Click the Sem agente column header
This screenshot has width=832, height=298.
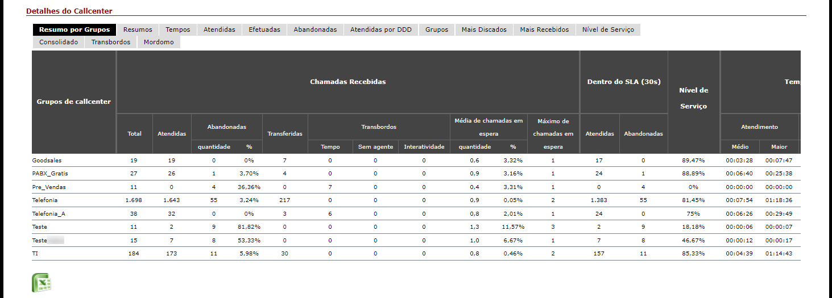click(x=376, y=147)
